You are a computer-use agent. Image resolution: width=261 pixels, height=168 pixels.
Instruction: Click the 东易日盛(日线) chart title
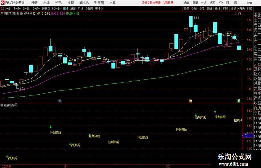(x=10, y=14)
